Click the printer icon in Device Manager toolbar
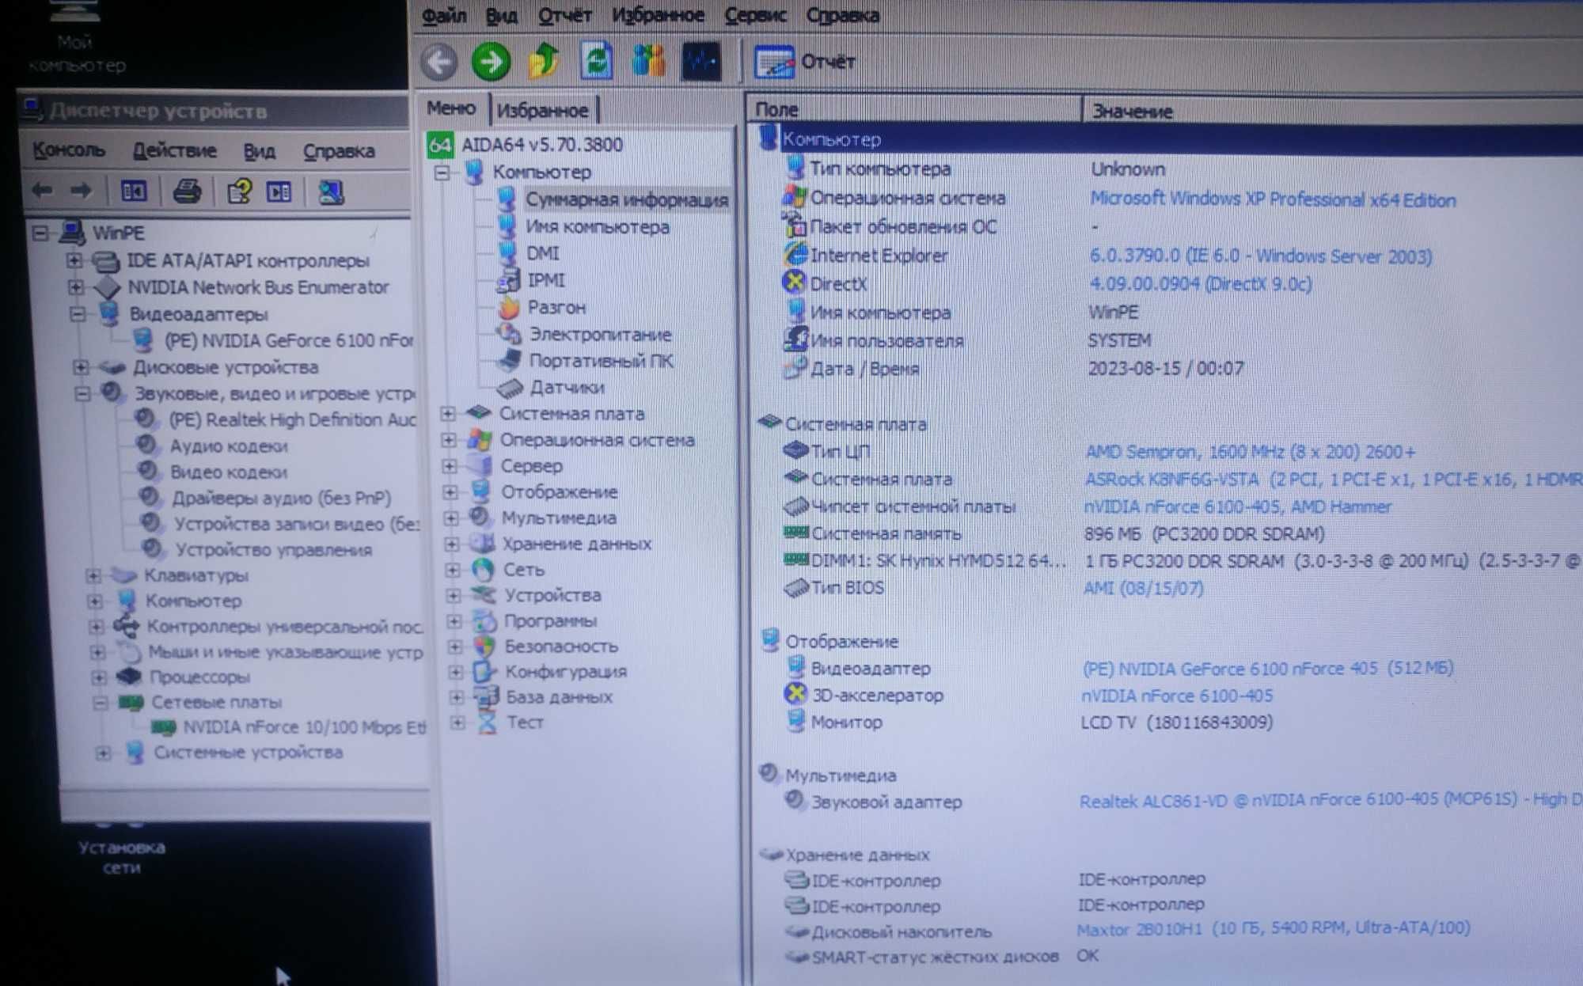Viewport: 1583px width, 986px height. pyautogui.click(x=187, y=191)
